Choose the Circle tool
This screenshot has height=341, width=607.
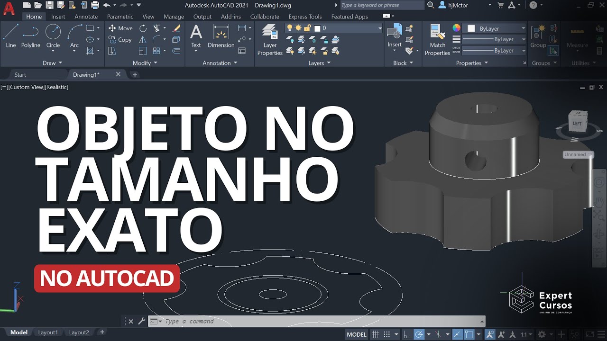[53, 36]
